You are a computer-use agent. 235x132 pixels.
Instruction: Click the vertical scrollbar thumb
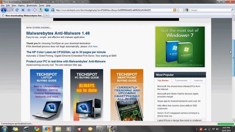point(234,58)
